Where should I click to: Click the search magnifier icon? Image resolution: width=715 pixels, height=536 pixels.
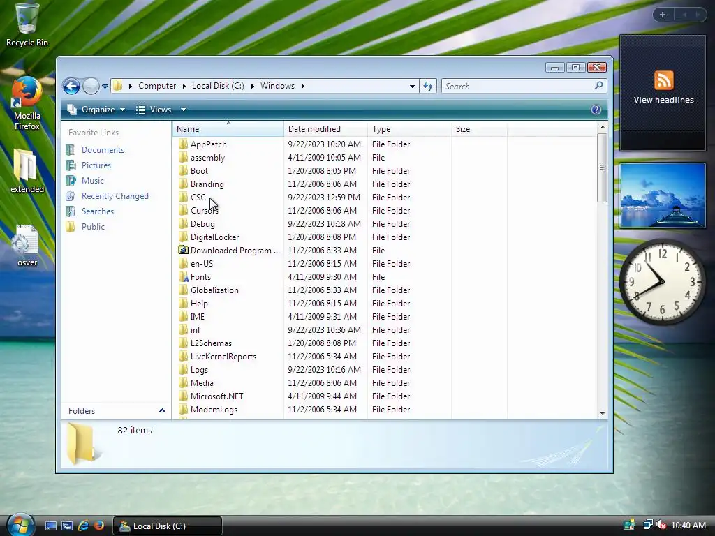click(x=598, y=86)
